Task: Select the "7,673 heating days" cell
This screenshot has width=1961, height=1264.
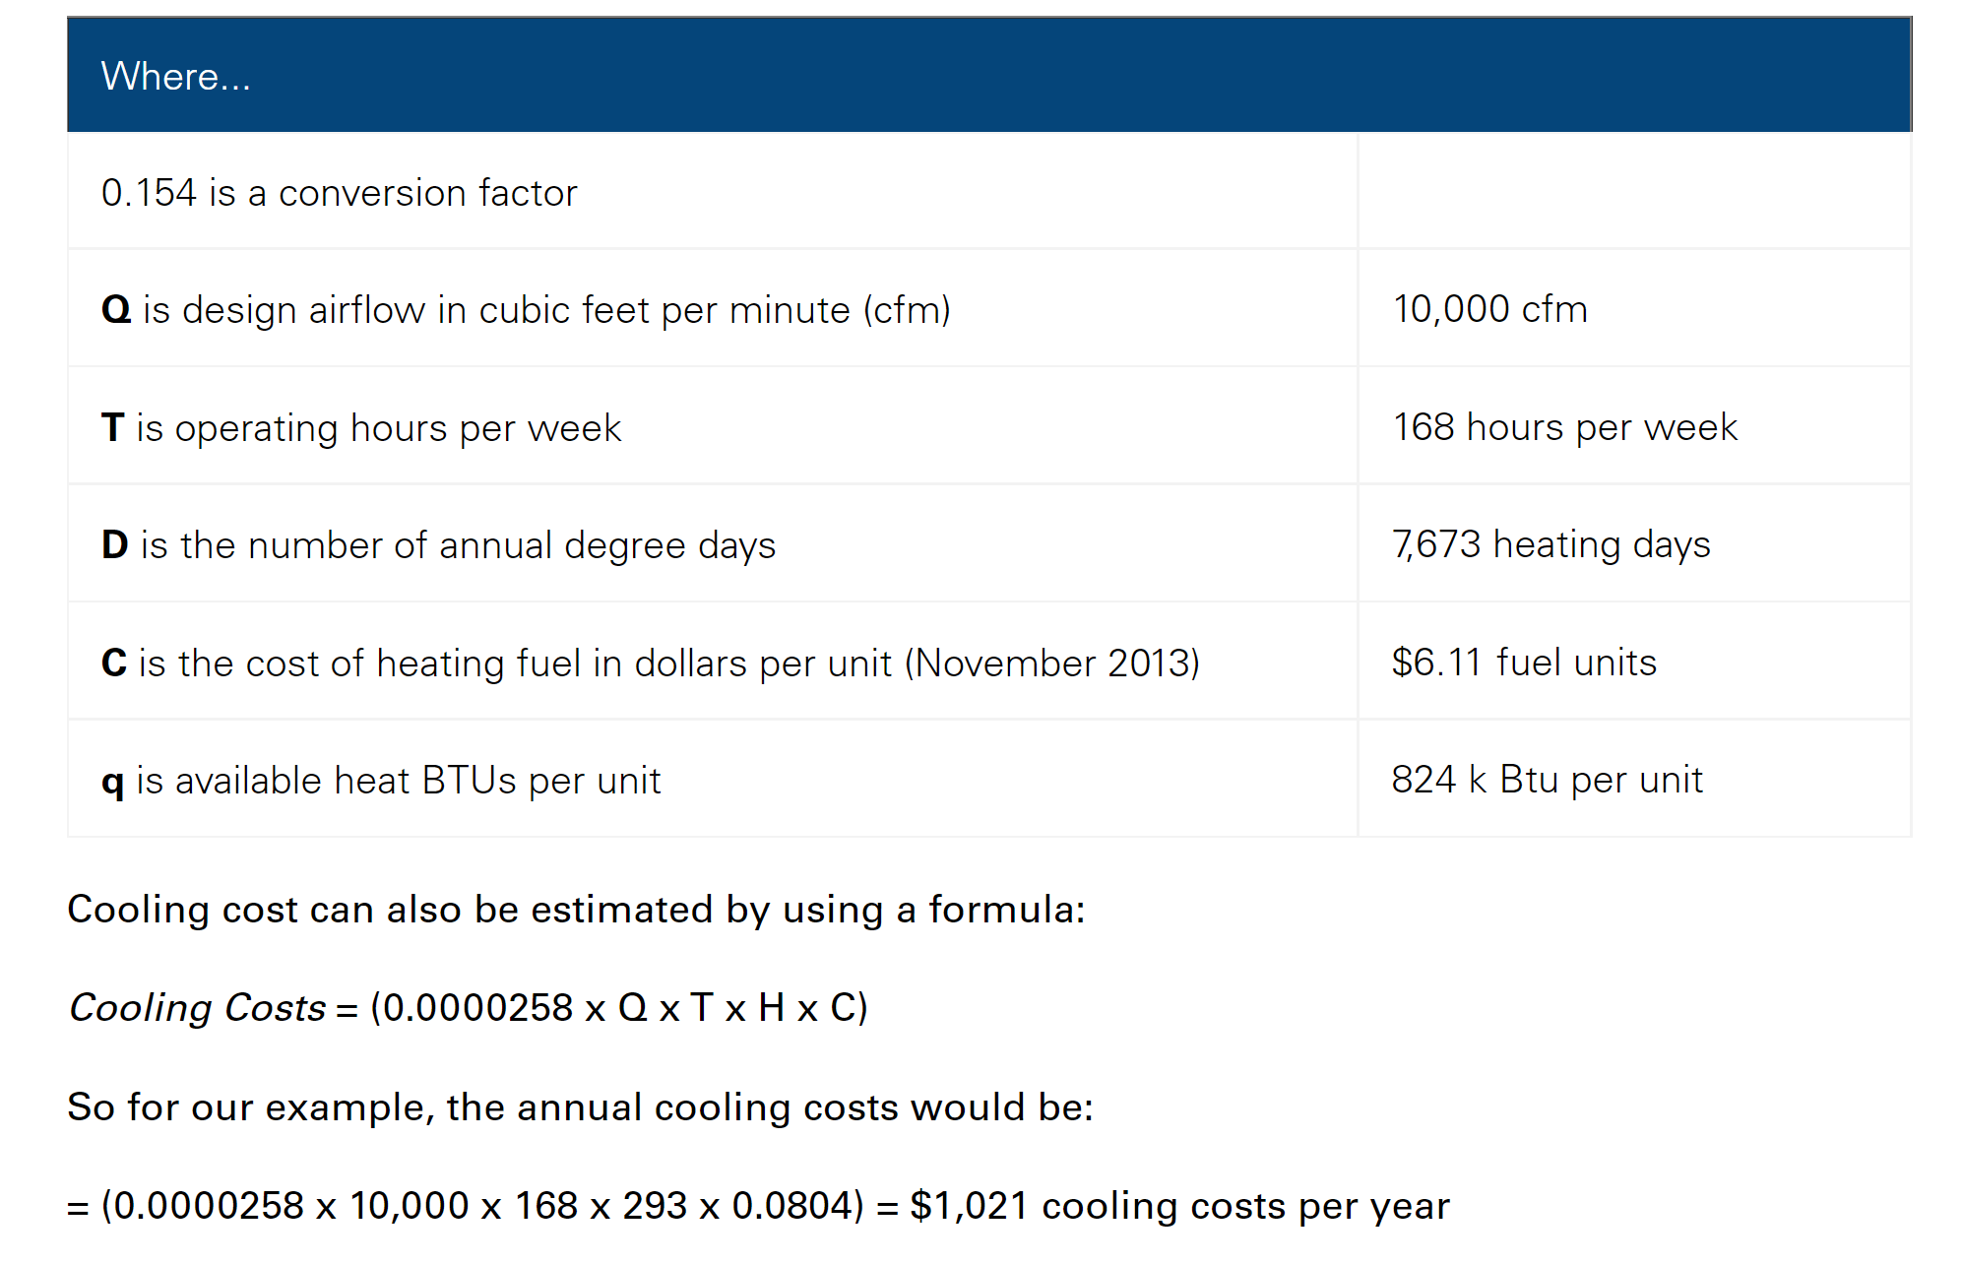Action: (x=1550, y=544)
